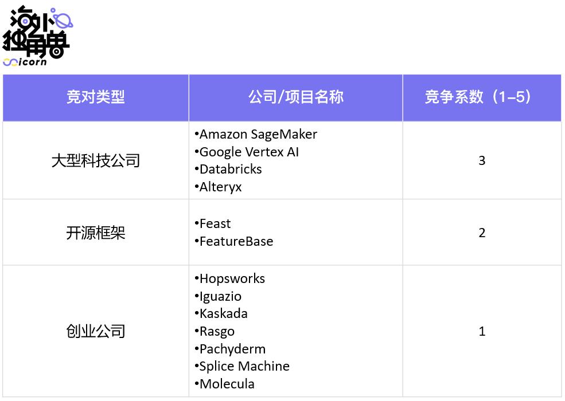Select Google Vertex AI in the list
This screenshot has width=565, height=401.
pos(248,152)
